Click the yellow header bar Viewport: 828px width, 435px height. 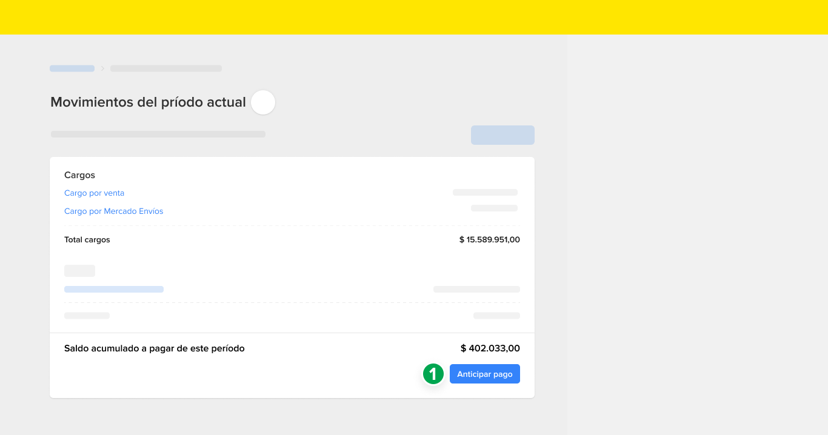(x=414, y=17)
